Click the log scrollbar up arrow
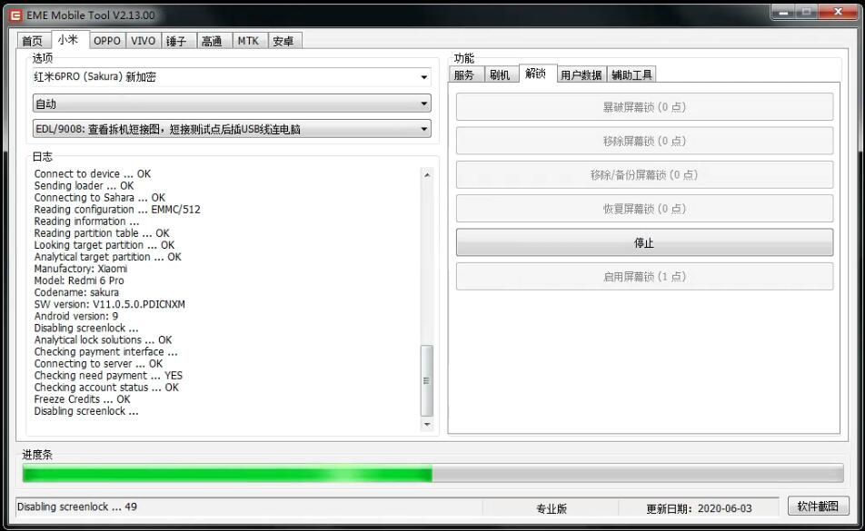This screenshot has height=531, width=865. tap(427, 174)
